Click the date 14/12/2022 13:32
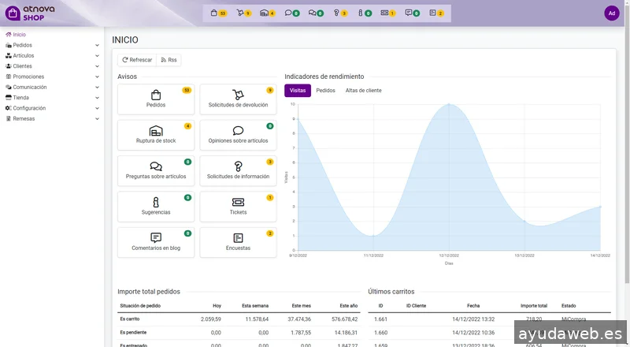The height and width of the screenshot is (347, 630). (473, 319)
